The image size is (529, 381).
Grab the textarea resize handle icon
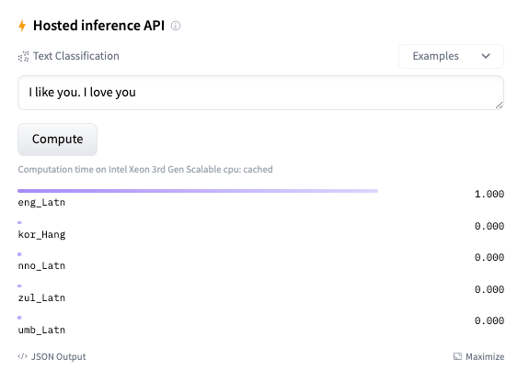point(499,106)
